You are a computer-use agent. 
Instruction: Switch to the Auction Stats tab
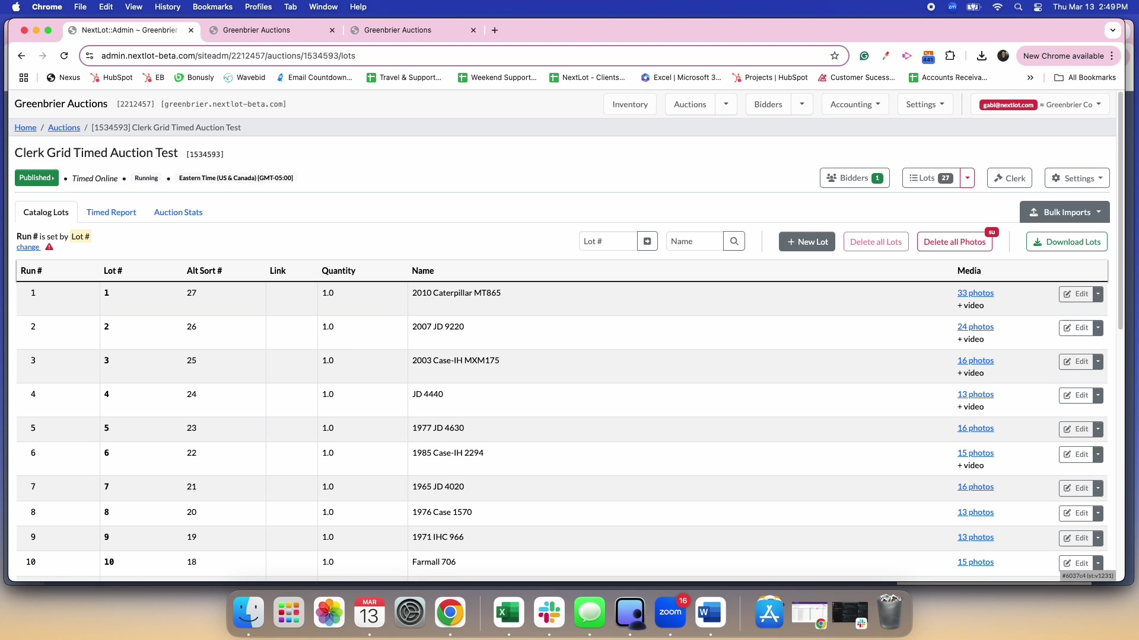click(178, 212)
